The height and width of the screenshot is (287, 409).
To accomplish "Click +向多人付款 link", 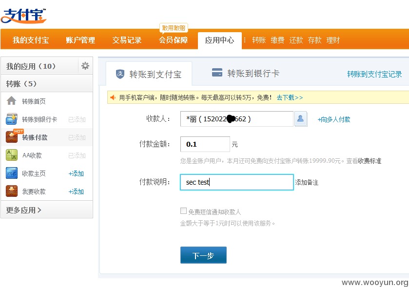I will [x=334, y=119].
